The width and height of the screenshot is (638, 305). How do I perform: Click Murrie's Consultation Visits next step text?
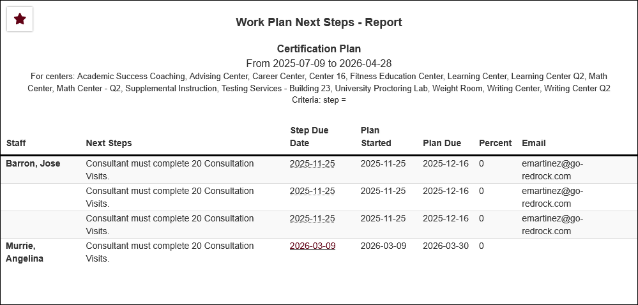coord(169,252)
